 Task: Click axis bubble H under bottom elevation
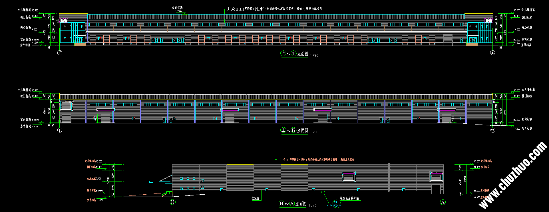click(173, 202)
